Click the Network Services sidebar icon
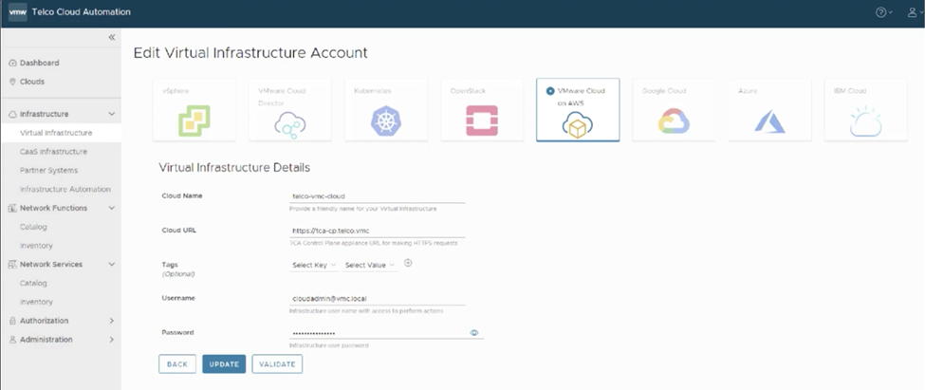925x390 pixels. click(12, 265)
